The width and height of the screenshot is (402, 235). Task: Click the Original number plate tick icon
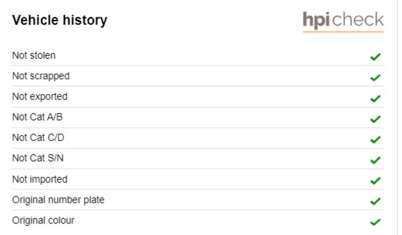click(376, 201)
